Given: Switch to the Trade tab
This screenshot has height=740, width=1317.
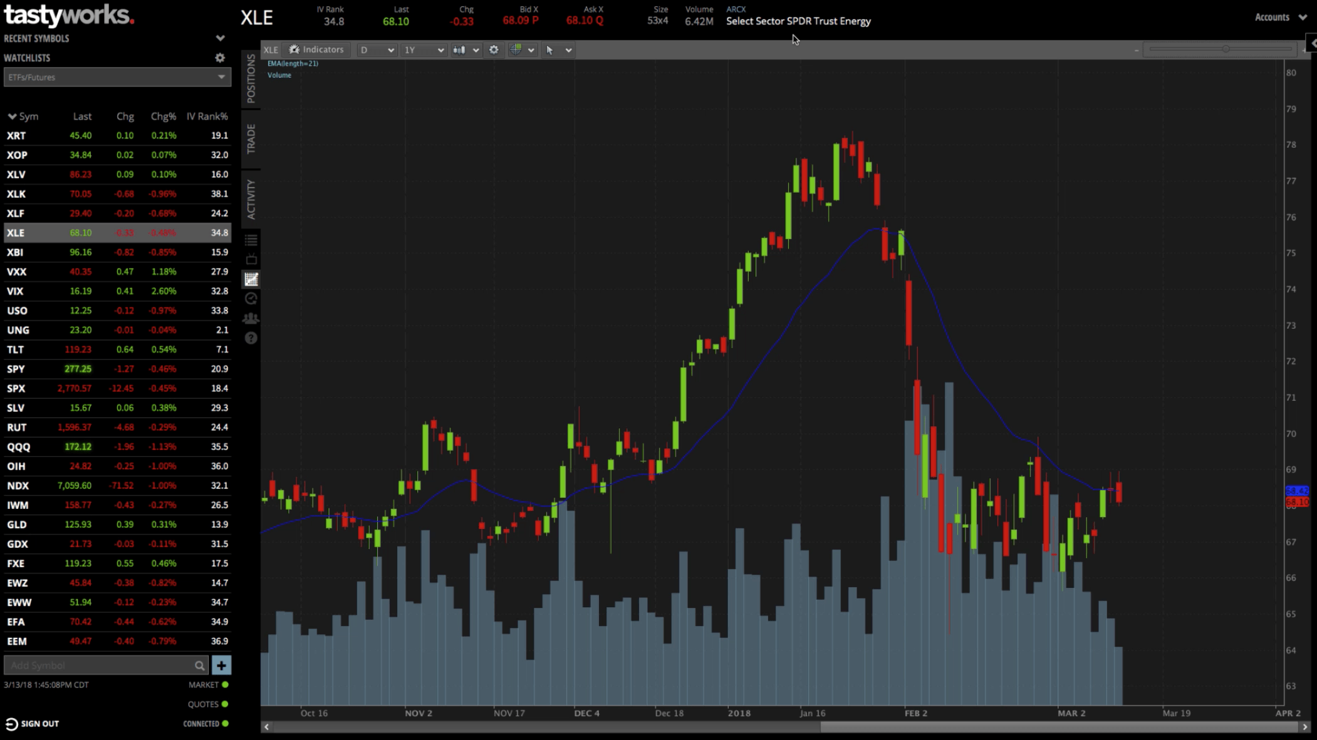Looking at the screenshot, I should [x=251, y=138].
